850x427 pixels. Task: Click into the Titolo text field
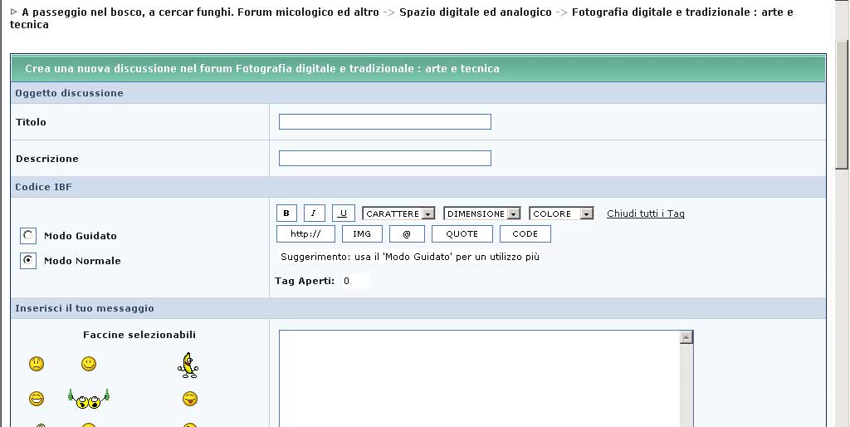pos(384,122)
